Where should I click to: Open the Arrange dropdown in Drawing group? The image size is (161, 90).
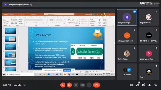pyautogui.click(x=73, y=21)
